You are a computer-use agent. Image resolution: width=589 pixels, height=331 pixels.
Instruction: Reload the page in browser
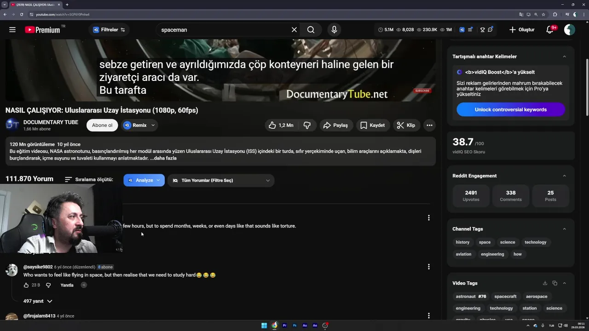pyautogui.click(x=21, y=14)
